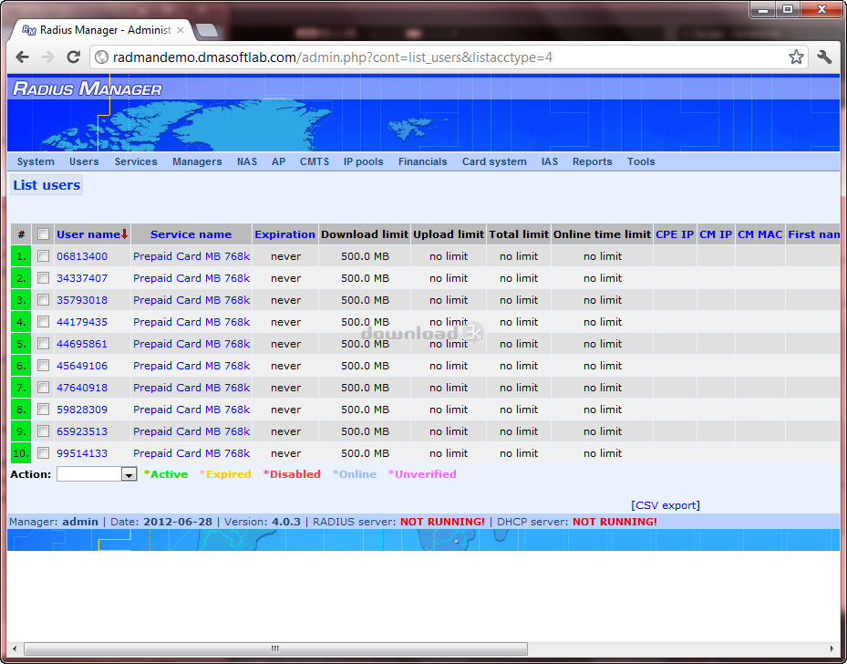
Task: Toggle the select-all checkbox in table header
Action: (x=43, y=234)
